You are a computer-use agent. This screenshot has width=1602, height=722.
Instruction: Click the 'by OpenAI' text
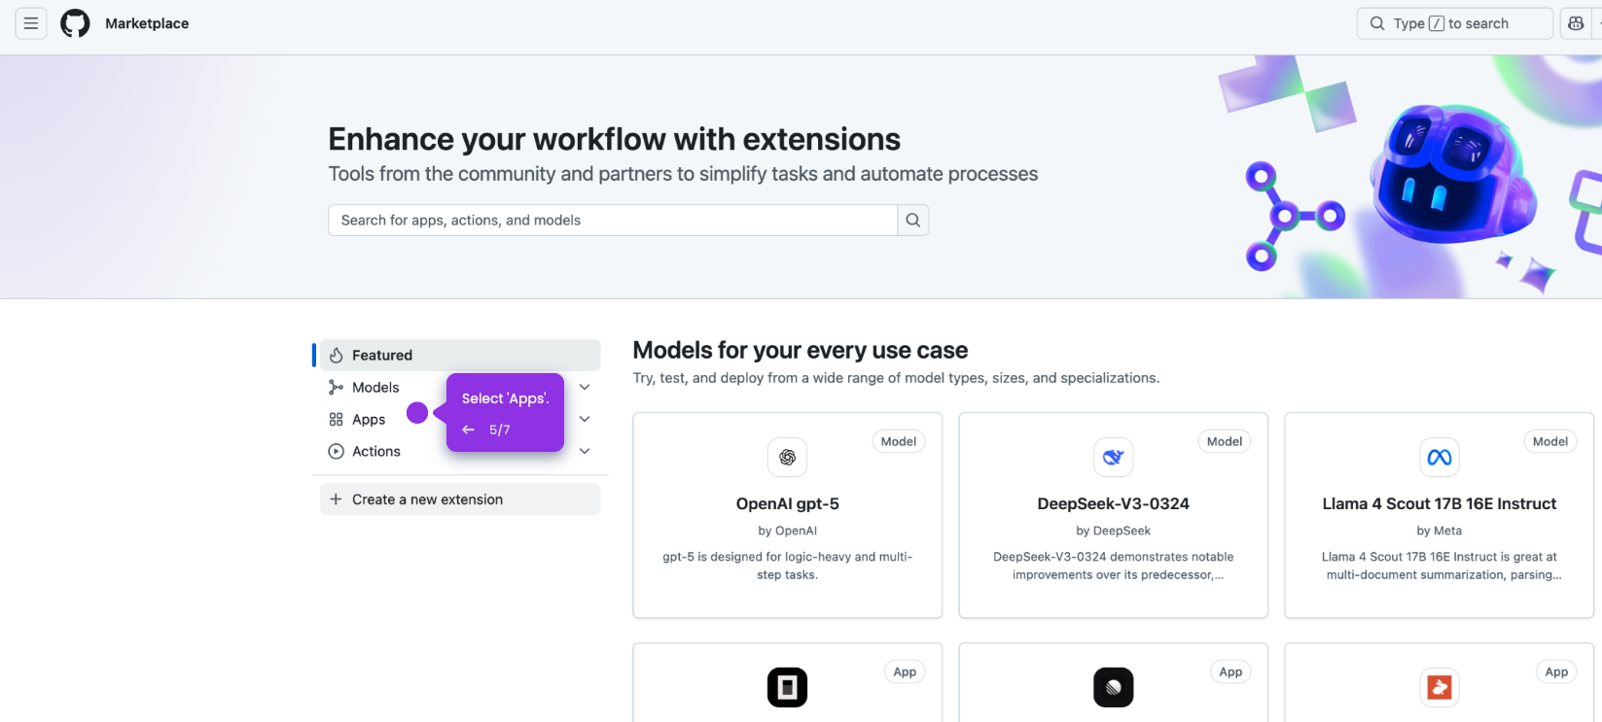pos(787,531)
